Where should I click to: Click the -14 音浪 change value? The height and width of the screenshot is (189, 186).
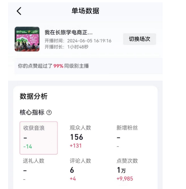point(28,147)
